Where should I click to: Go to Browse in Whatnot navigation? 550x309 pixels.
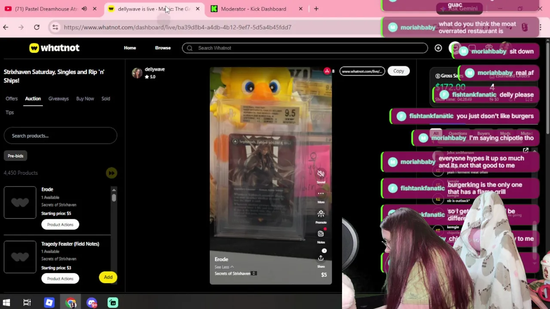click(x=163, y=48)
